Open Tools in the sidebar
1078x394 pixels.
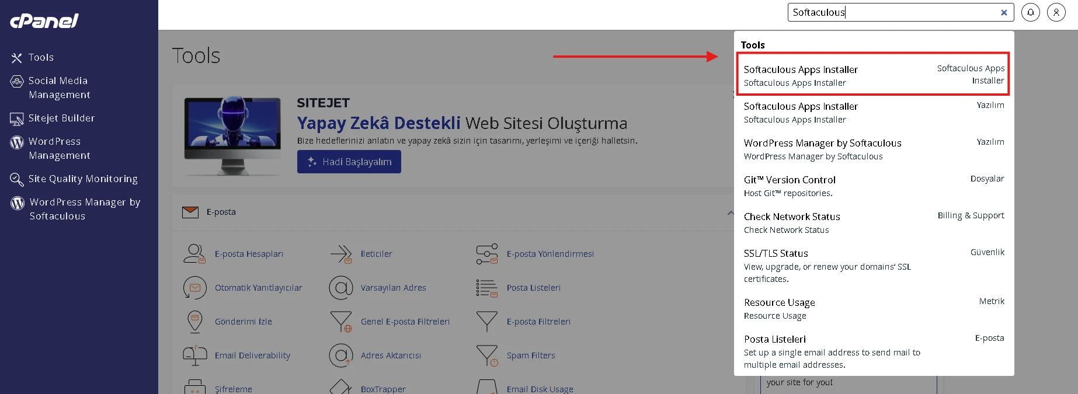41,57
